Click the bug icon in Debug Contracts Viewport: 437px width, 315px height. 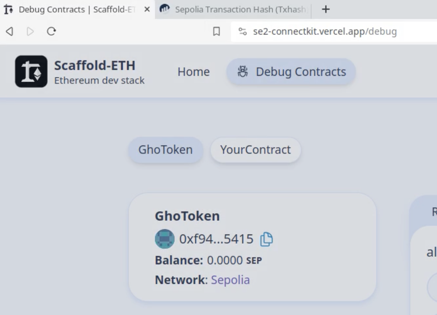[x=243, y=72]
